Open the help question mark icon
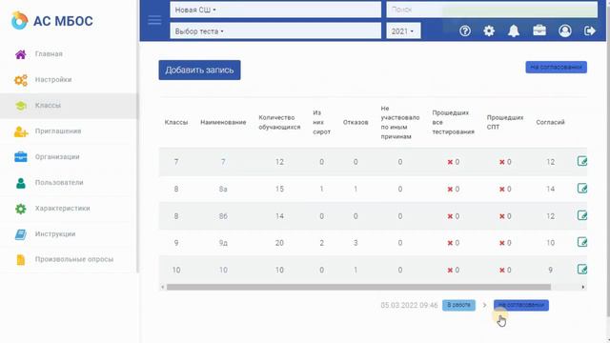 (x=465, y=30)
